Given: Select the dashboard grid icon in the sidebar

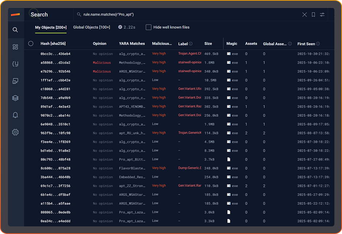Looking at the screenshot, I should coord(15,46).
